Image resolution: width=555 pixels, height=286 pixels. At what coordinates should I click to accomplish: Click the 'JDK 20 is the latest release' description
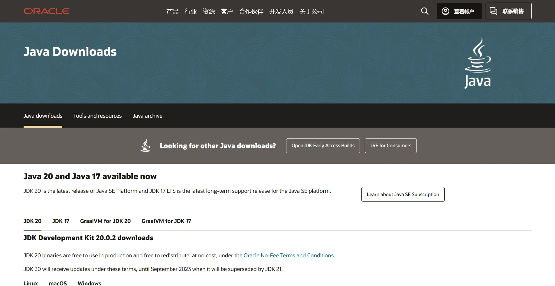click(x=177, y=191)
